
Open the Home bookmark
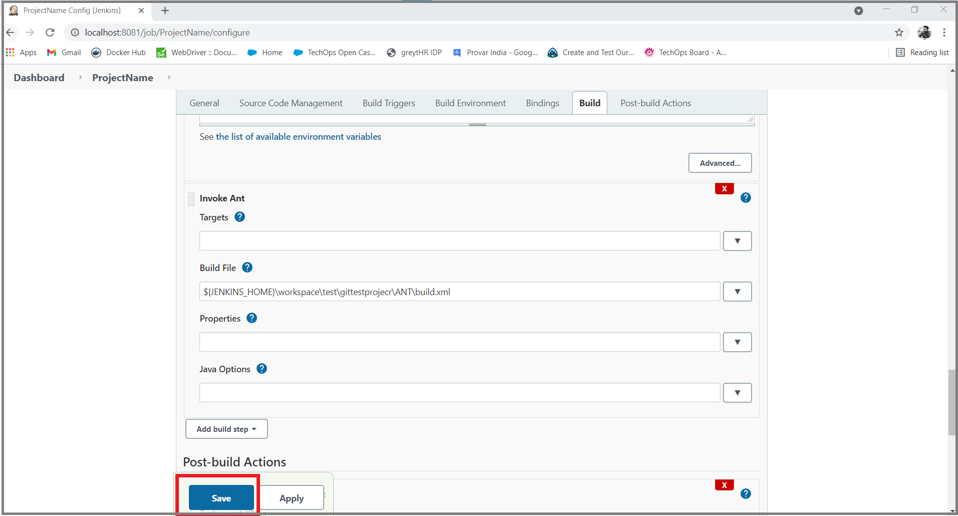click(265, 53)
